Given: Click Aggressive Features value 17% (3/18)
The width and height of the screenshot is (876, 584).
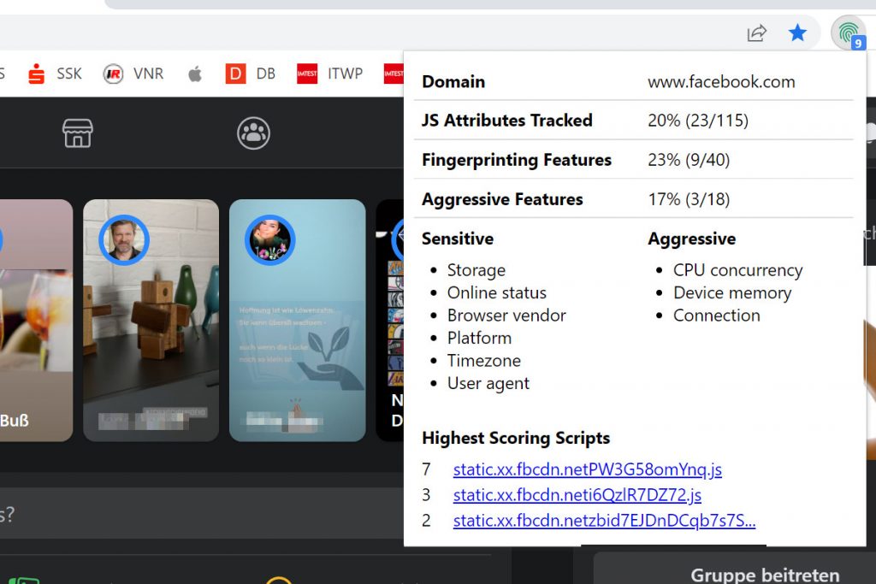Looking at the screenshot, I should click(x=689, y=199).
